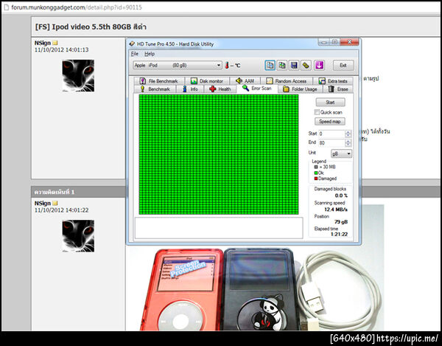Click the copy screenshot to clipboard icon
Screen dimensions: 442x346
tap(282, 65)
